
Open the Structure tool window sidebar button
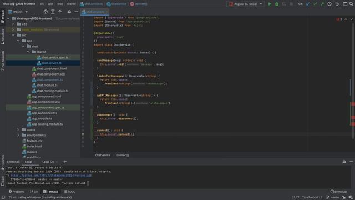point(3,36)
